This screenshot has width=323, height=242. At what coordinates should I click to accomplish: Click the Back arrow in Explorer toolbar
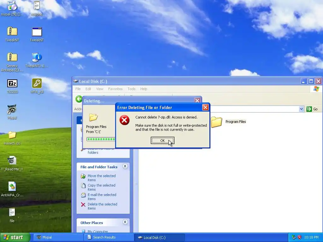coord(79,99)
